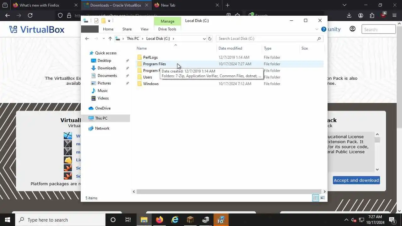
Task: Open Videos in navigation pane
Action: [103, 98]
